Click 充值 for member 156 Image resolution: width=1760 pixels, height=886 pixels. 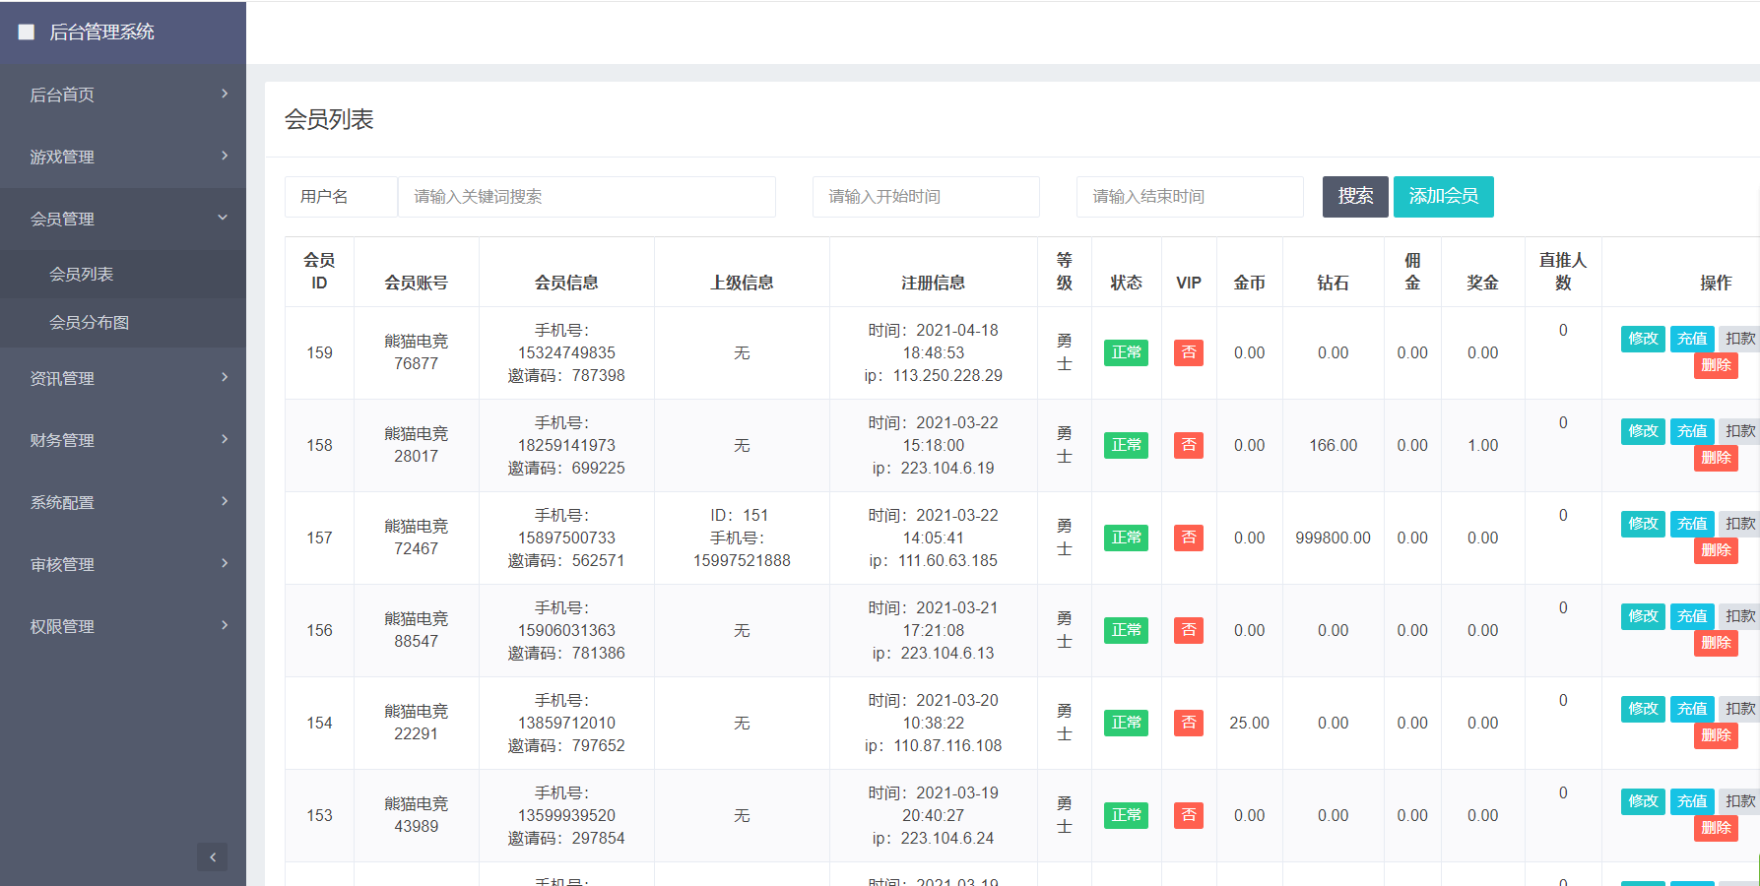[x=1691, y=616]
